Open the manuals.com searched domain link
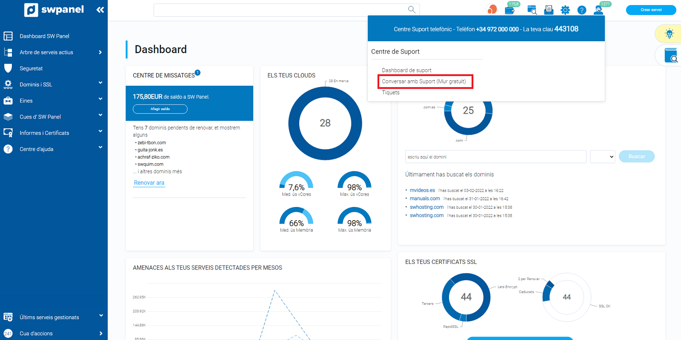This screenshot has width=681, height=340. [x=425, y=198]
